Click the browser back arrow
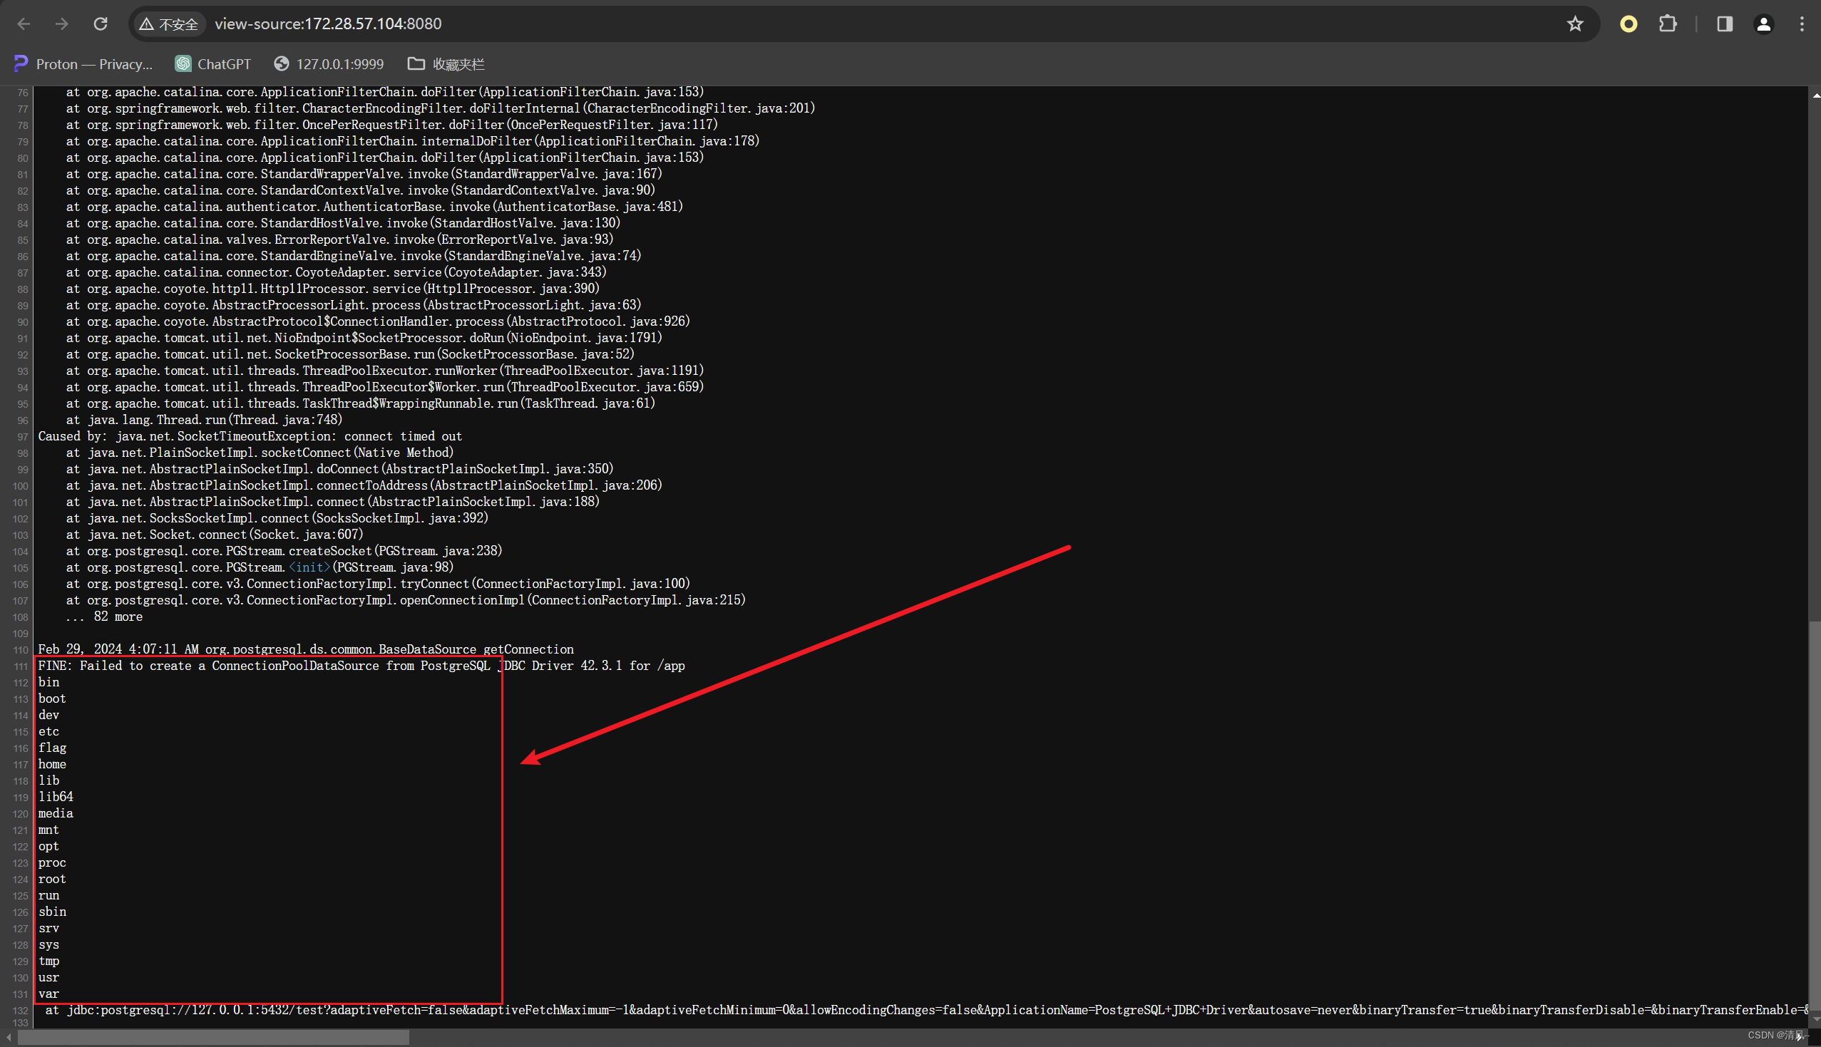1821x1047 pixels. 24,24
